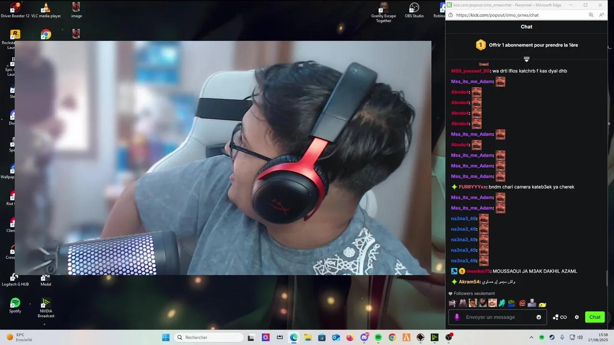Viewport: 614px width, 345px height.
Task: Click the "Envoyer un message" input field
Action: point(496,317)
